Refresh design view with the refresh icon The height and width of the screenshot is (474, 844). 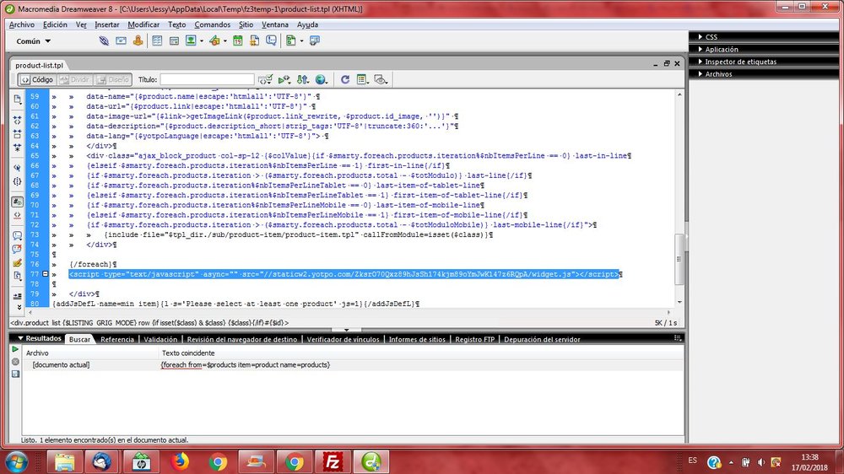[344, 79]
